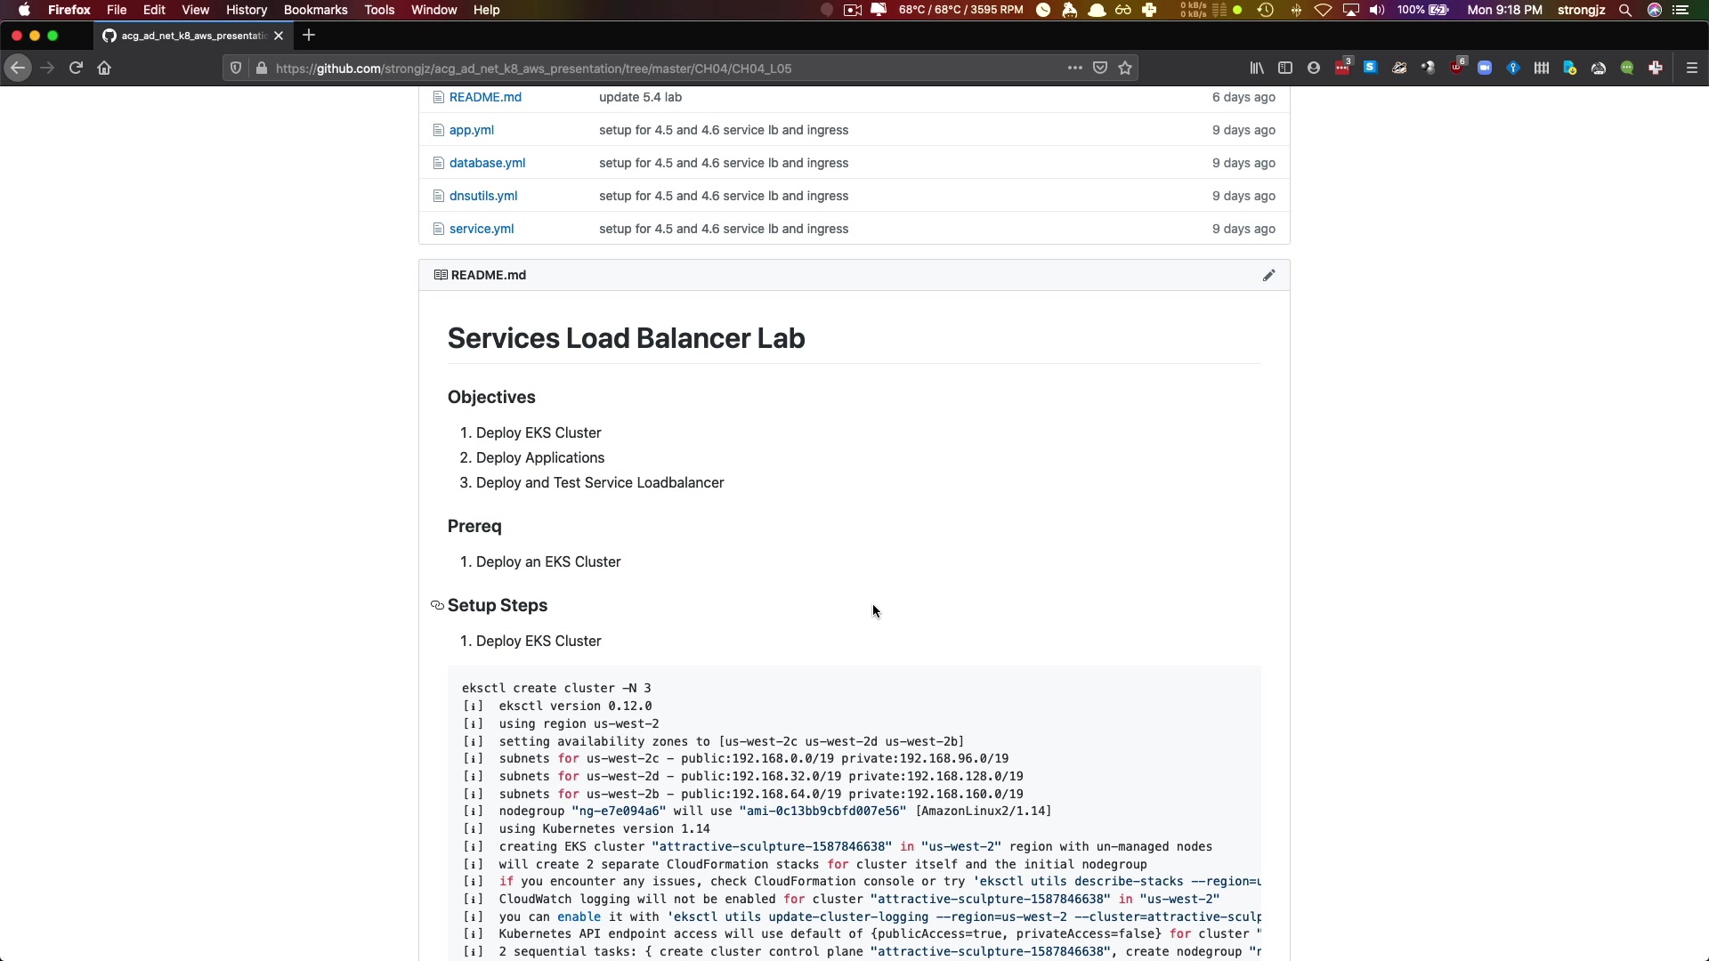Open the Bookmarks menu
The height and width of the screenshot is (961, 1709).
tap(315, 10)
